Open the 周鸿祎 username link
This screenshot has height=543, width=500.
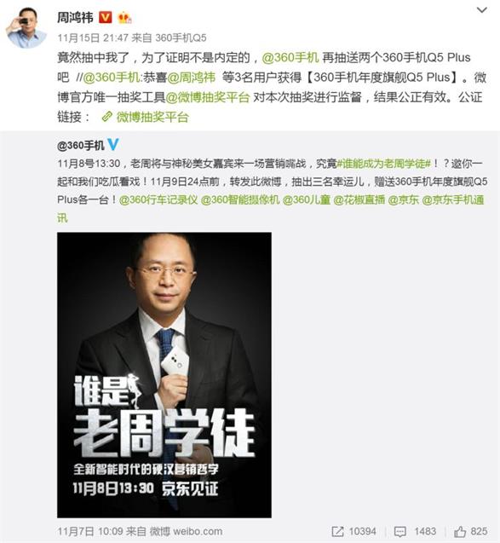pyautogui.click(x=75, y=17)
